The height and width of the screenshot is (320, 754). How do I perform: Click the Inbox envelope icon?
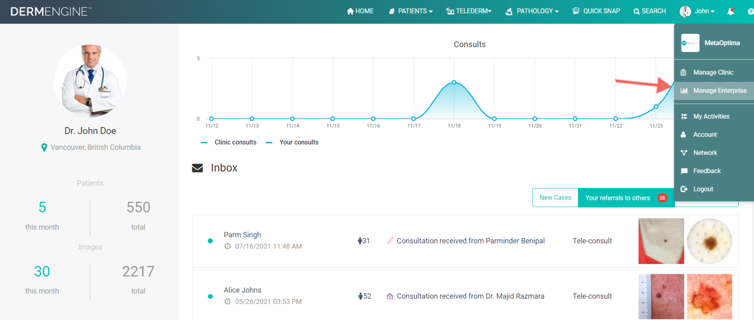pyautogui.click(x=198, y=168)
